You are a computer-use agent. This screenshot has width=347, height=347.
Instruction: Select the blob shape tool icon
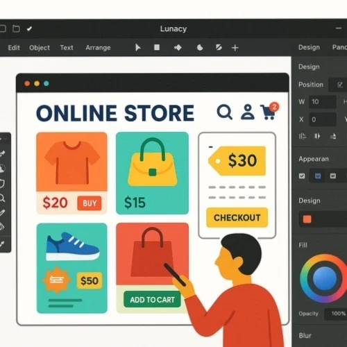coord(200,48)
